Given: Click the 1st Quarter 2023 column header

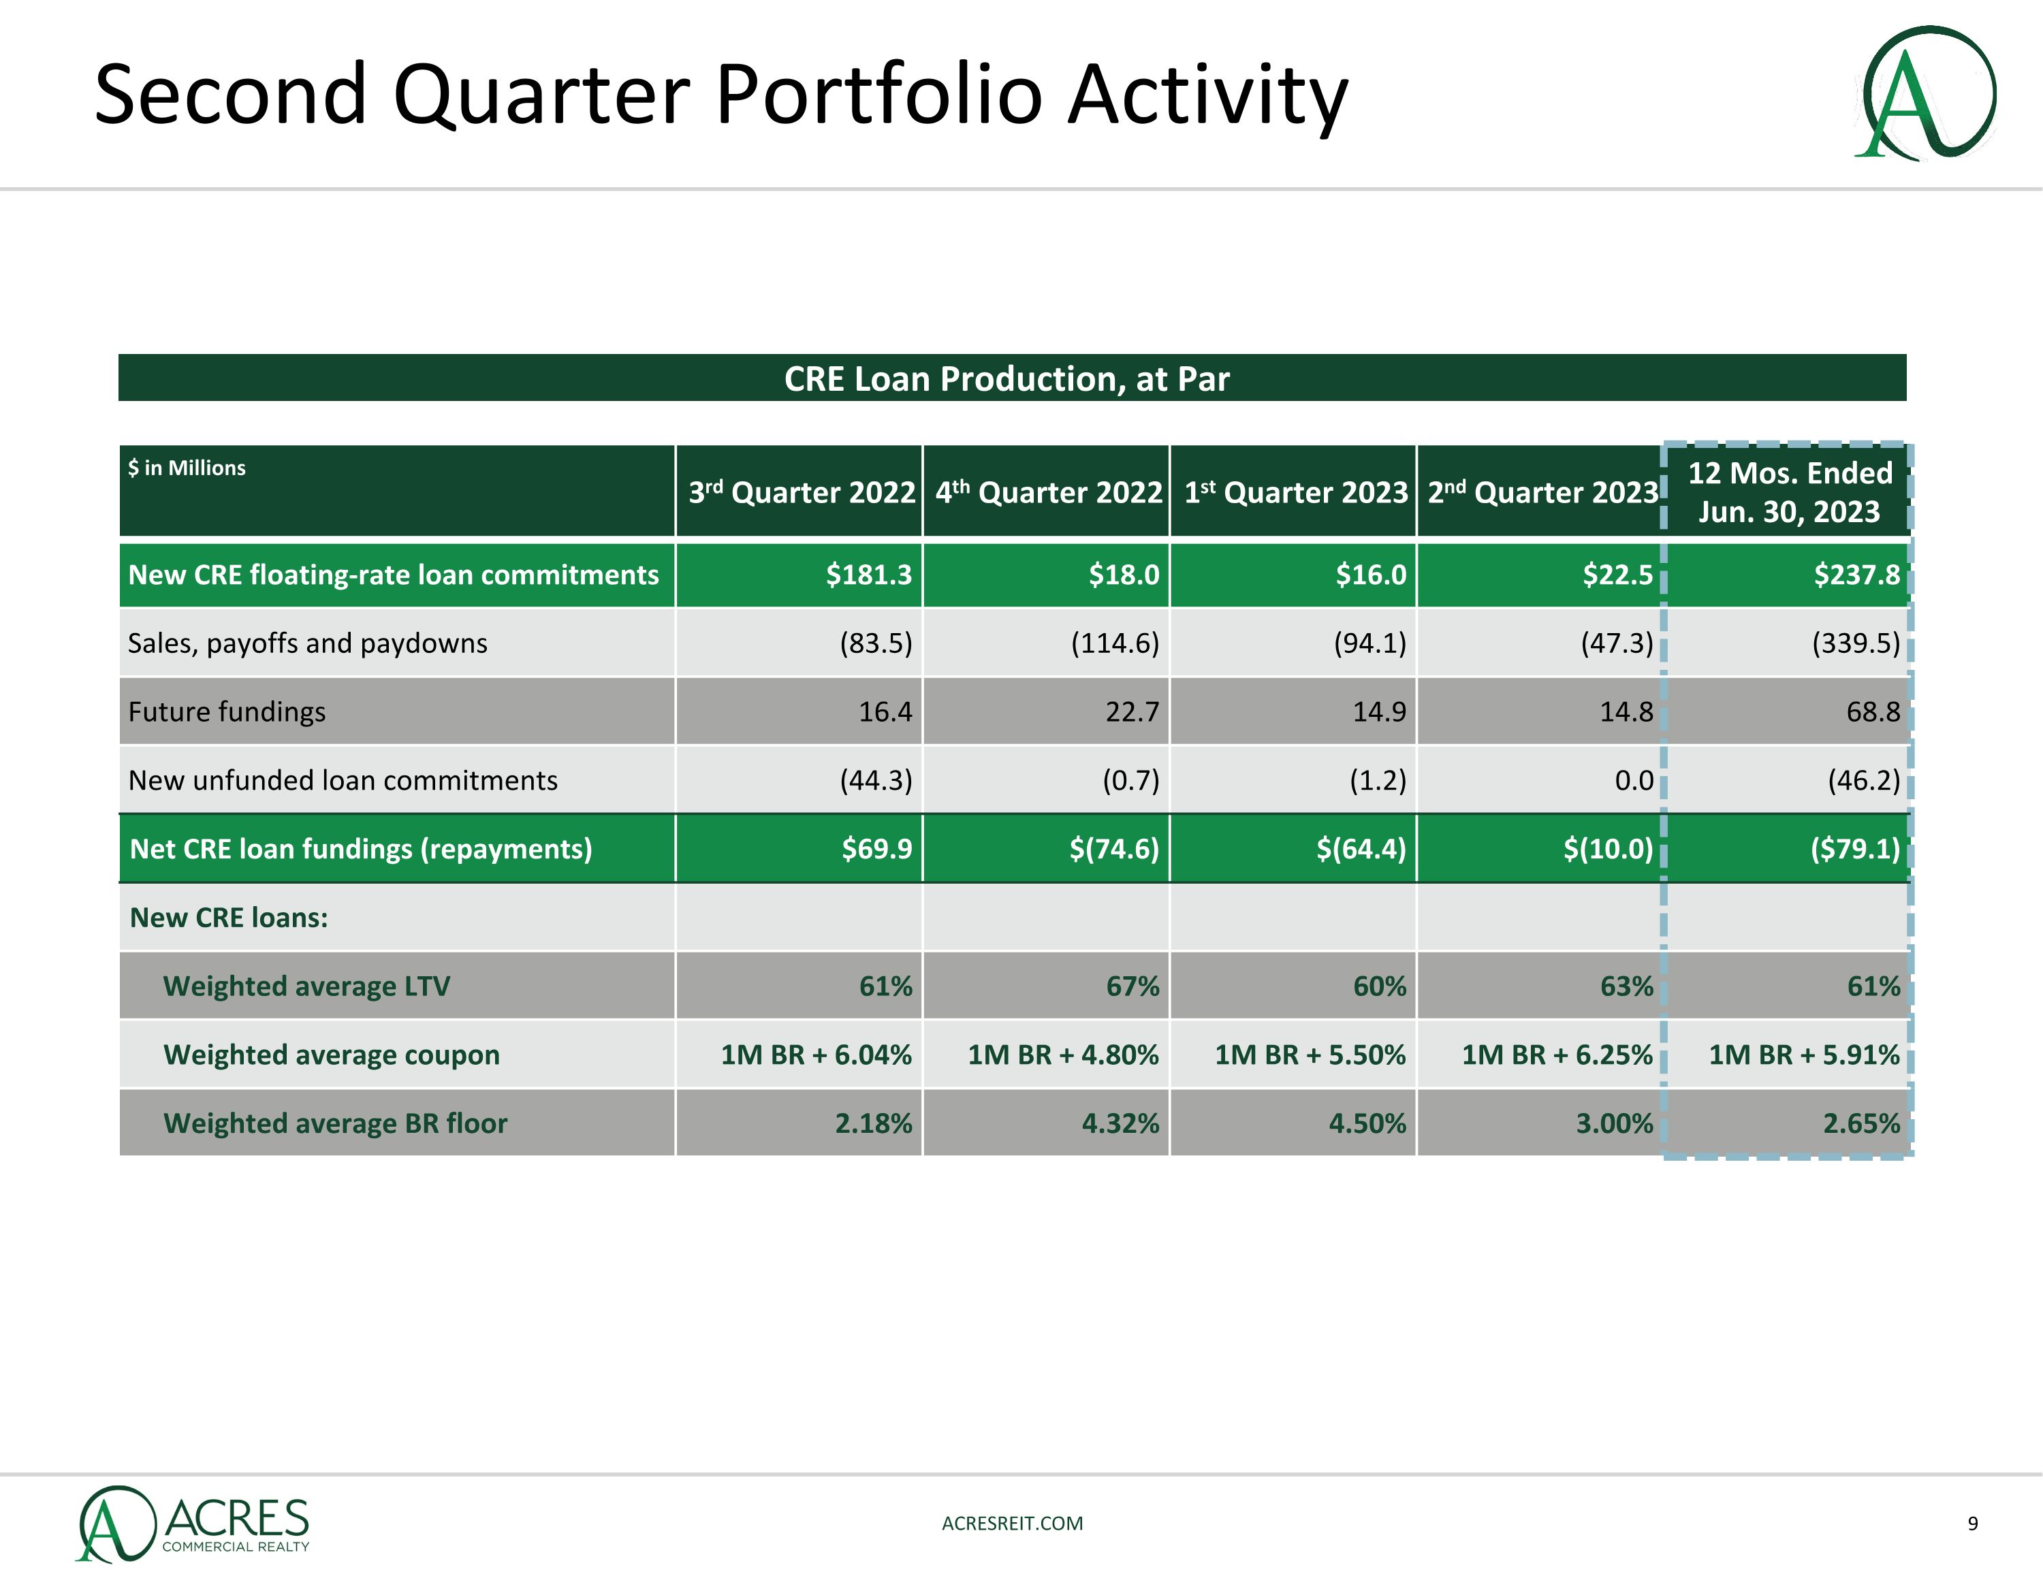Looking at the screenshot, I should 1295,492.
